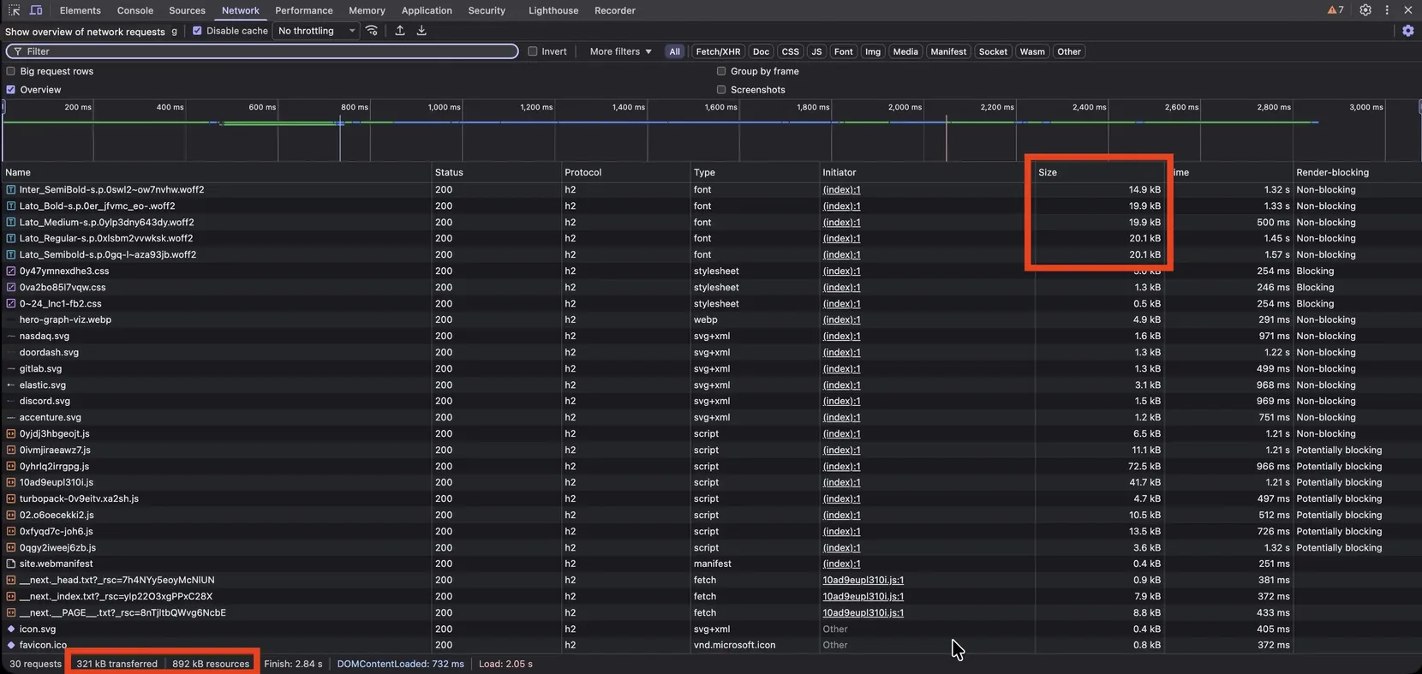Sort by the Status column header
Viewport: 1422px width, 674px height.
pos(496,172)
